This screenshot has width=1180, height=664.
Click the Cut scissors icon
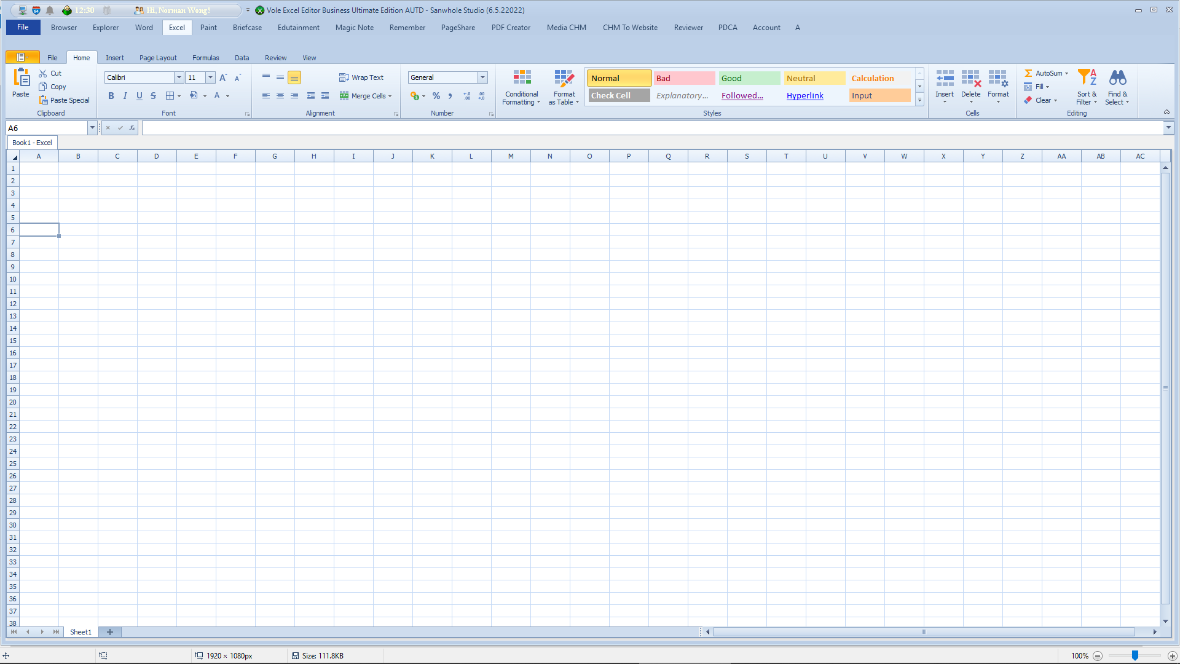[x=43, y=73]
